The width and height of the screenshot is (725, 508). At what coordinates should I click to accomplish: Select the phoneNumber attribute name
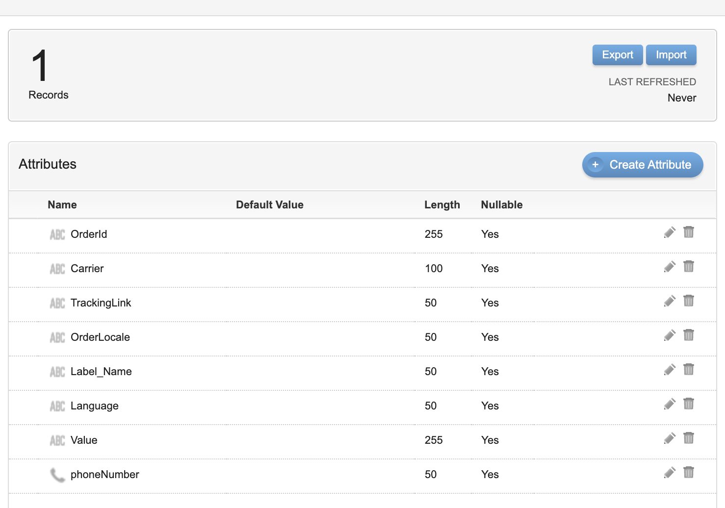105,475
